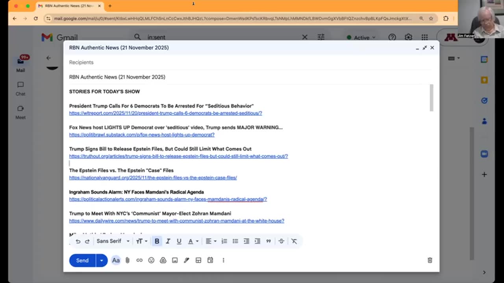Screen dimensions: 504x283
Task: Toggle underline formatting
Action: [179, 241]
